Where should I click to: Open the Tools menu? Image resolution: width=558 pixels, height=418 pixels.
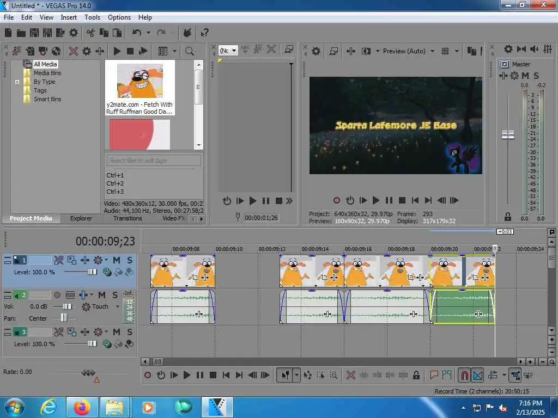click(92, 17)
